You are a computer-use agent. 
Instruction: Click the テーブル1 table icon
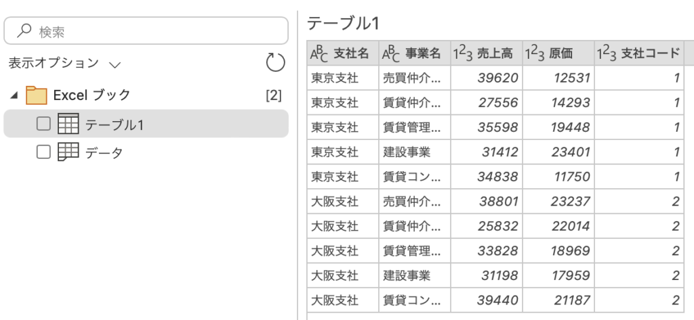[68, 124]
